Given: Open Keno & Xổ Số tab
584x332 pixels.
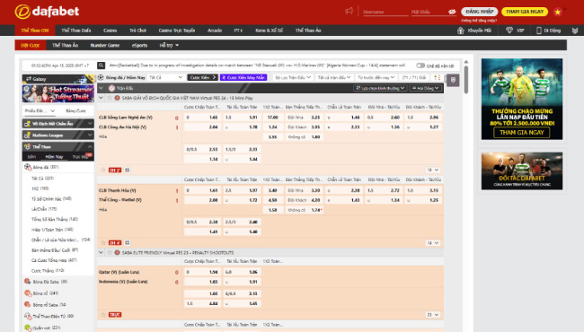Looking at the screenshot, I should 269,31.
